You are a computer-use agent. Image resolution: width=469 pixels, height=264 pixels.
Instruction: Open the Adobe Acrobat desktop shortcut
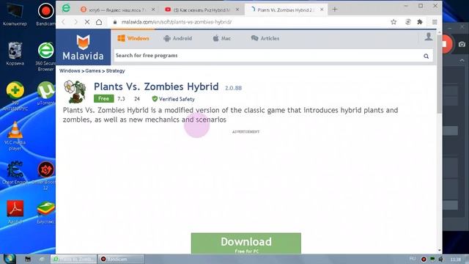tap(15, 212)
